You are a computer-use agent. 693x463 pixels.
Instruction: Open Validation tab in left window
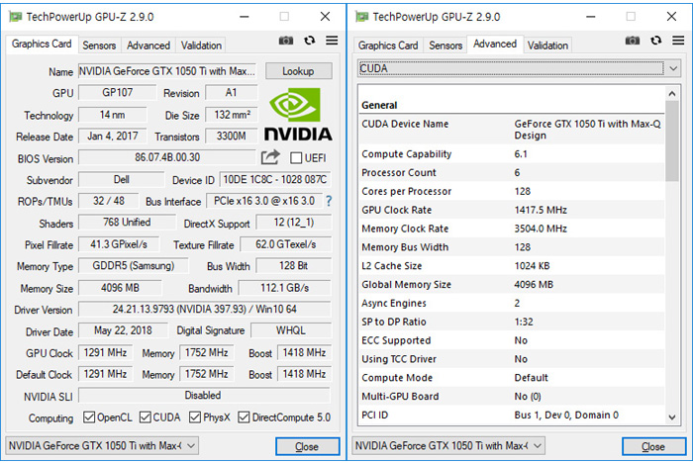(x=201, y=46)
